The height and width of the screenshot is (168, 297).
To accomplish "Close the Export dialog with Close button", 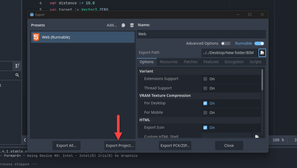I will [229, 145].
